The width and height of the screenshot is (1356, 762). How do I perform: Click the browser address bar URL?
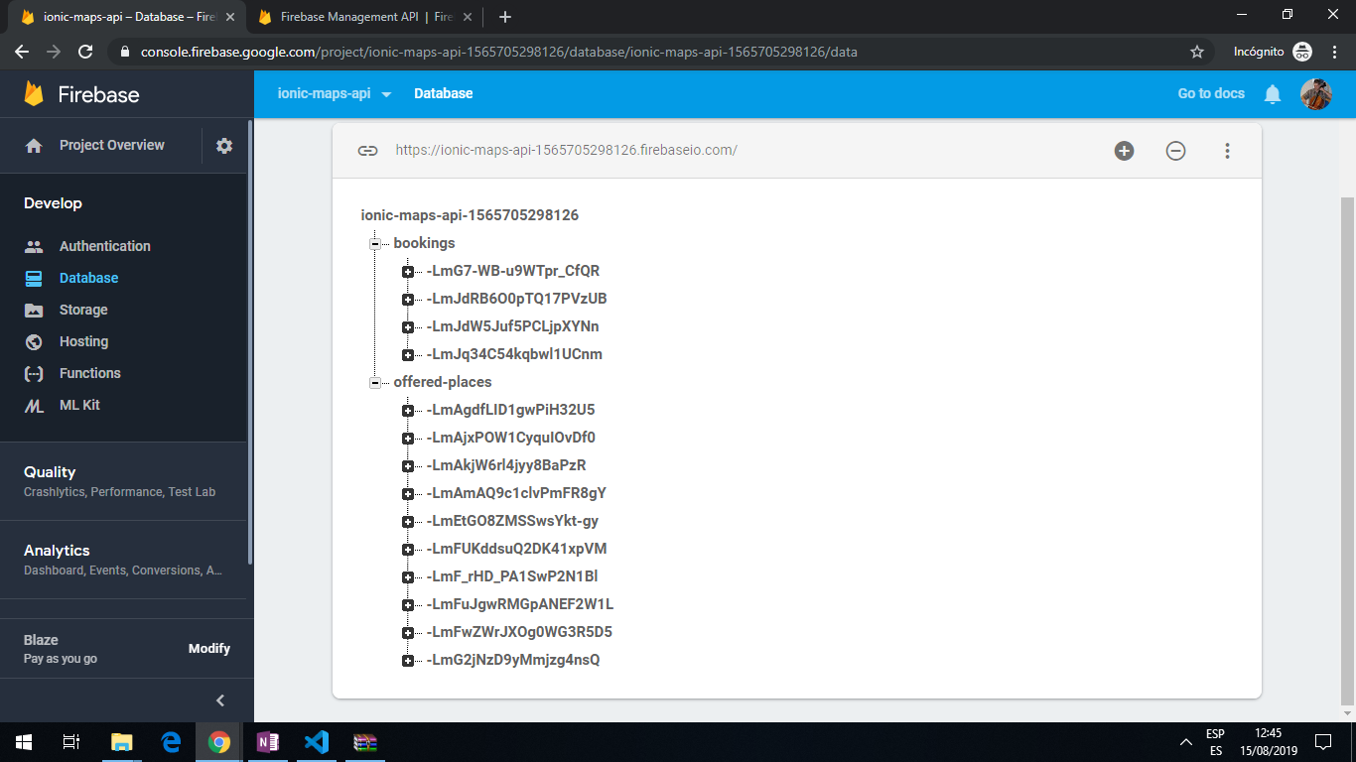[498, 52]
